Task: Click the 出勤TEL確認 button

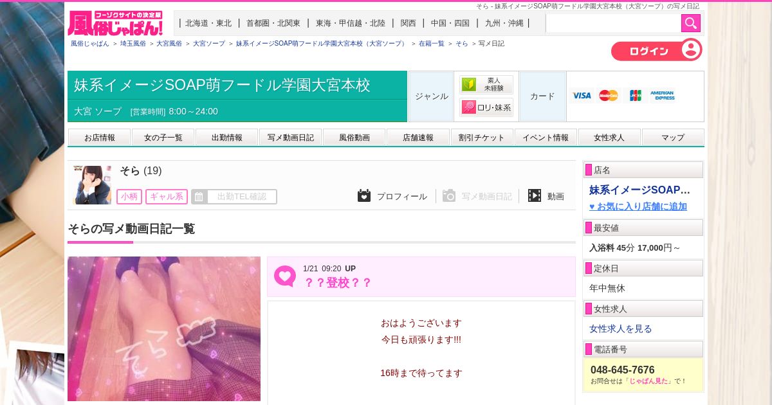Action: (x=234, y=197)
